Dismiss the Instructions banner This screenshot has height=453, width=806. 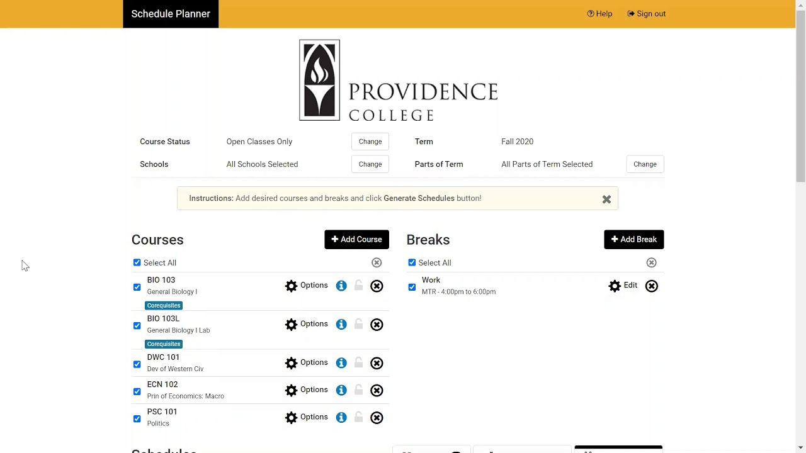pos(606,199)
